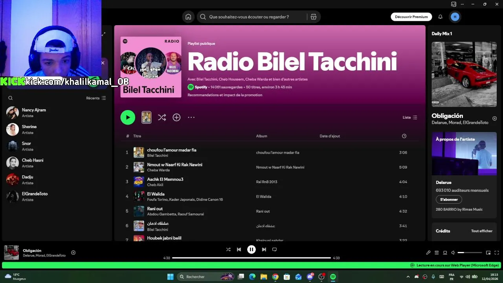This screenshot has width=503, height=283.
Task: Click the Spotify creator link in header
Action: 201,87
